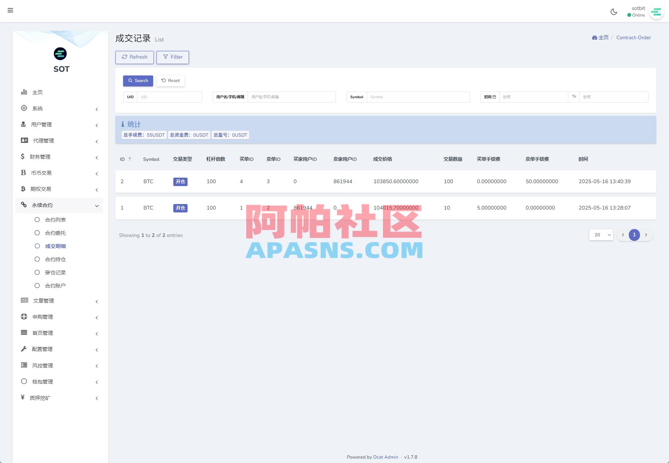Click the Refresh button

134,57
